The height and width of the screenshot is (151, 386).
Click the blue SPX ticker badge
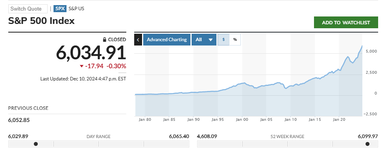(x=60, y=9)
